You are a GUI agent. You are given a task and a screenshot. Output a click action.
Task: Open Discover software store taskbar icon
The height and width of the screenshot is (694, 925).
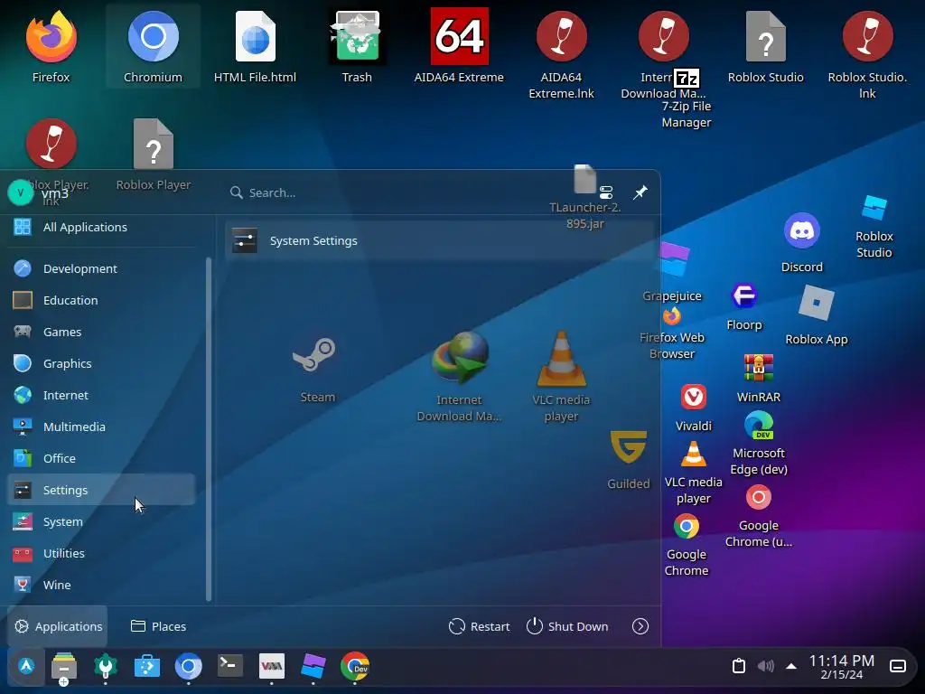tap(147, 666)
